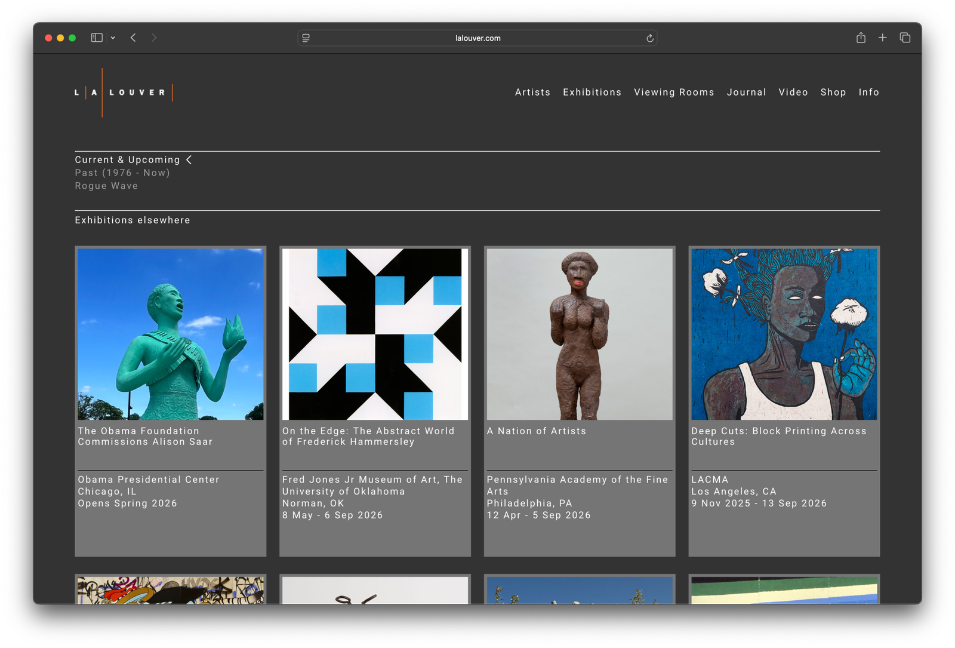Minimize the Safari window

pyautogui.click(x=60, y=38)
